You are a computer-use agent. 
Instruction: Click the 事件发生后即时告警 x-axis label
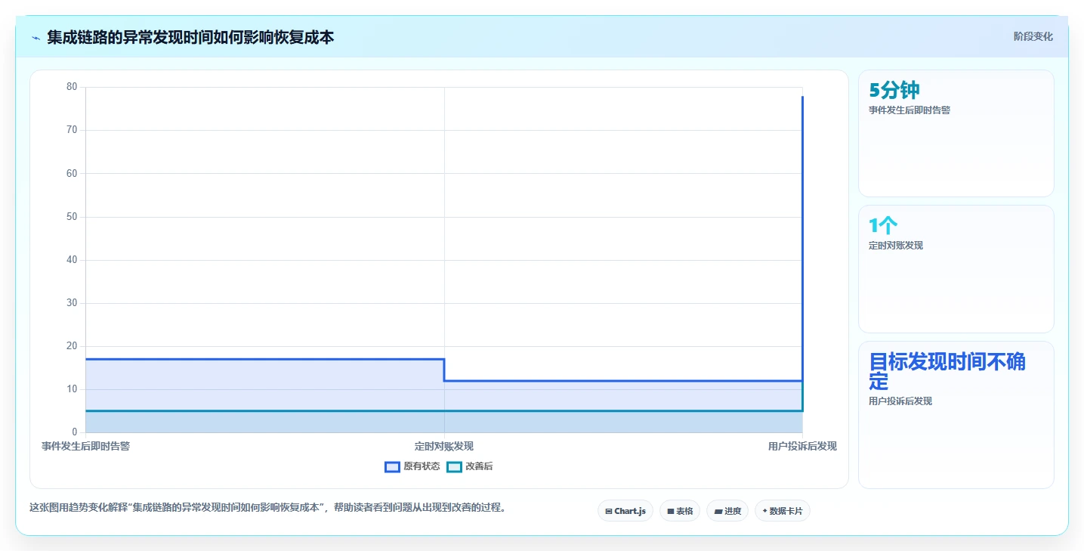85,446
